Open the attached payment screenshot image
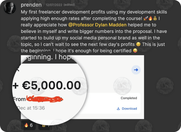 [x=83, y=87]
